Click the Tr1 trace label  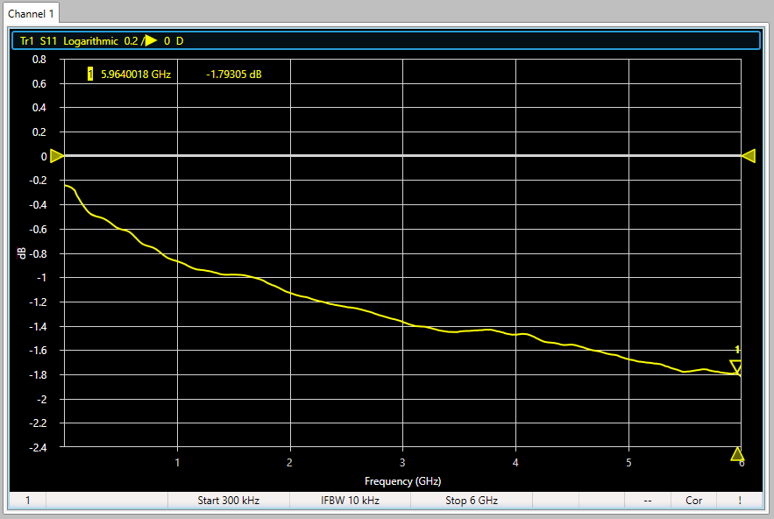click(x=27, y=40)
